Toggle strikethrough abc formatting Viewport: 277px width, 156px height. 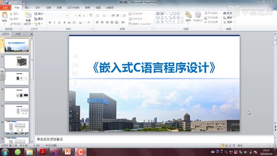pyautogui.click(x=69, y=23)
